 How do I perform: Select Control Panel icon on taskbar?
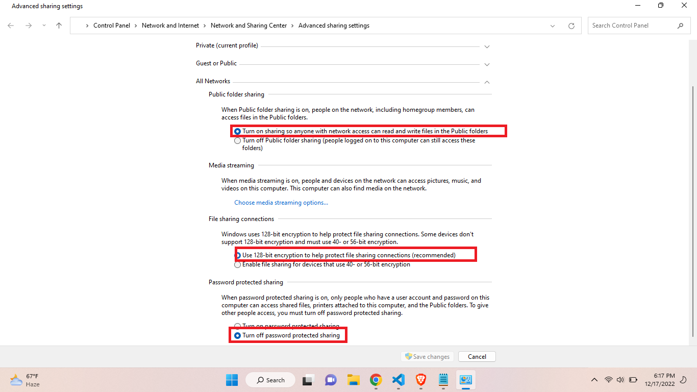pos(466,380)
